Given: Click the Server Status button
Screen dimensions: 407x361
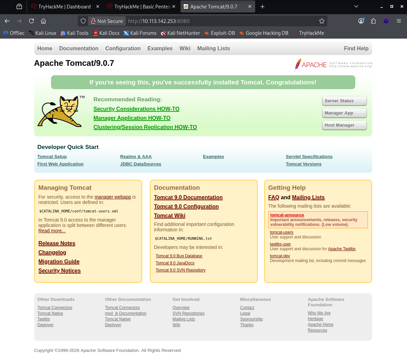Looking at the screenshot, I should pyautogui.click(x=344, y=101).
